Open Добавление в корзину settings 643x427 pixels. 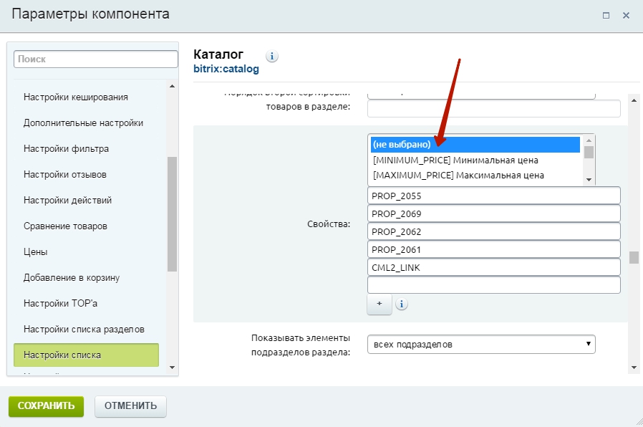pos(72,278)
